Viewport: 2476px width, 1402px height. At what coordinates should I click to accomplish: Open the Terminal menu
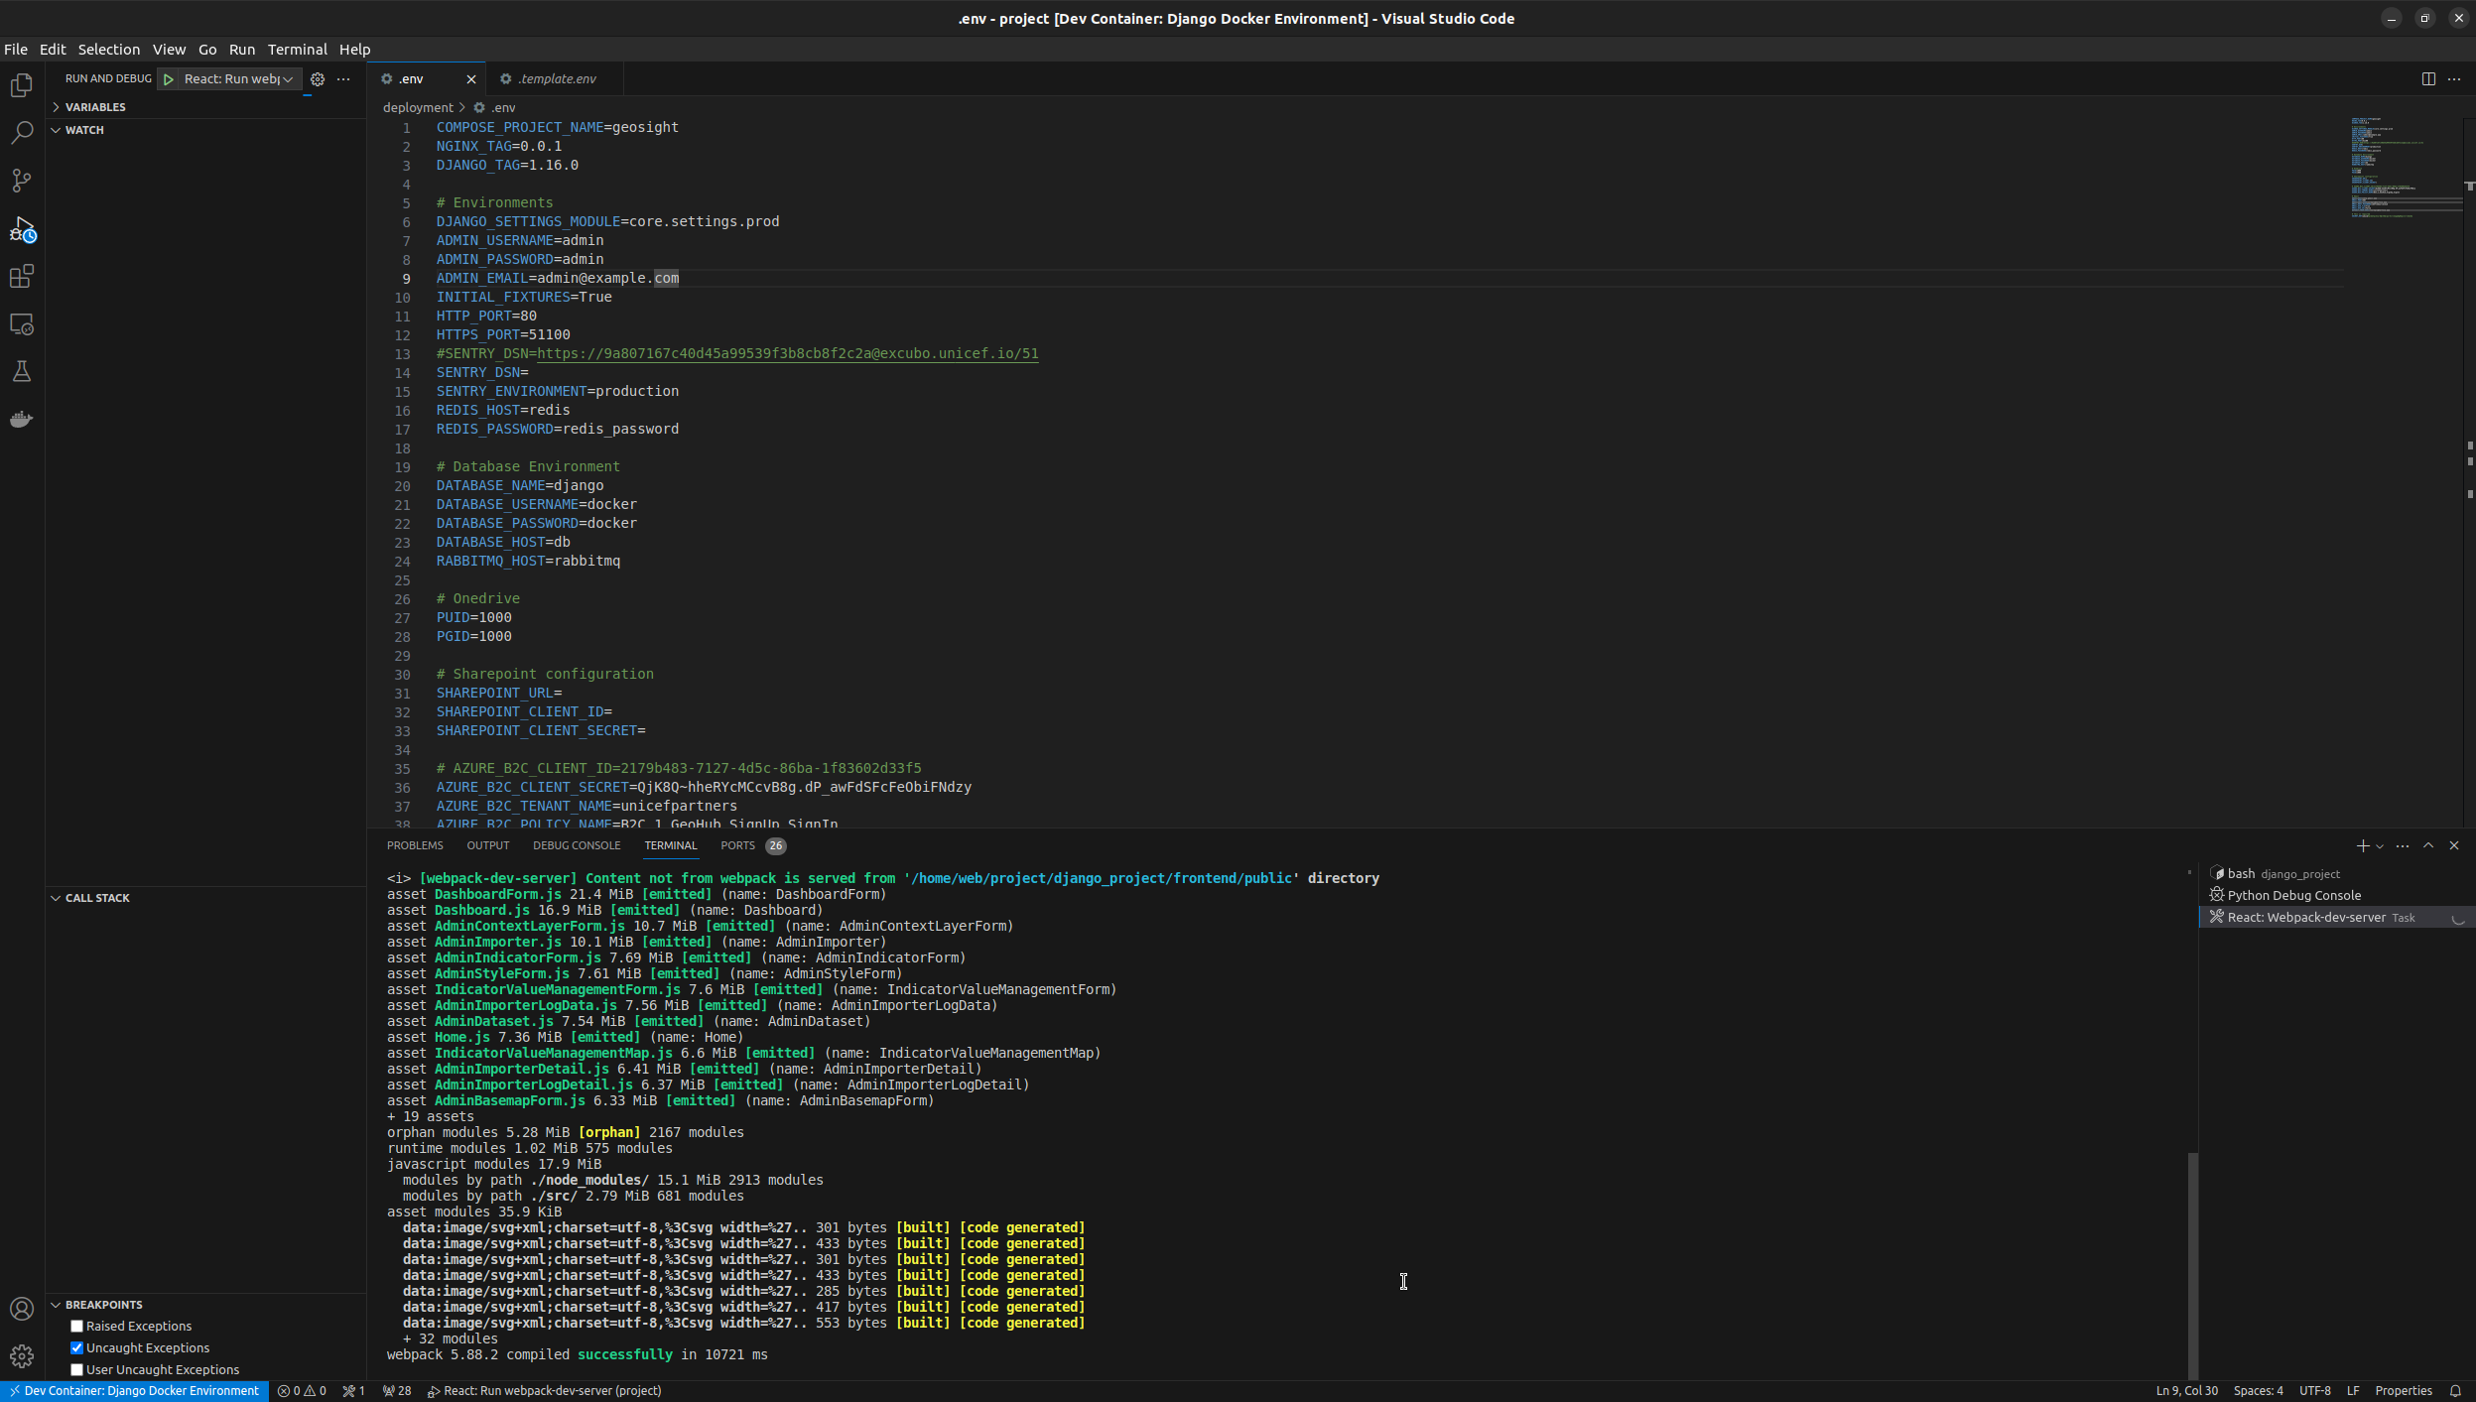297,50
